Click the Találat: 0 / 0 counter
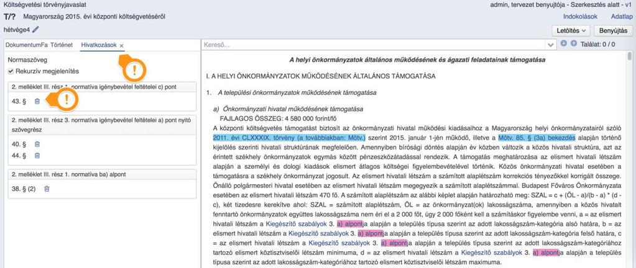 598,44
